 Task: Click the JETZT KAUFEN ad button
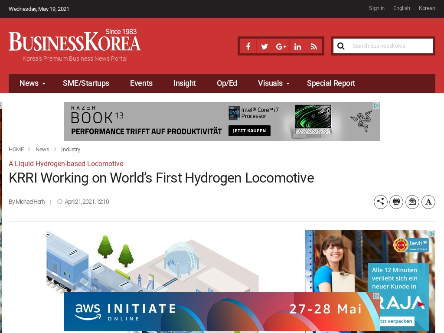pyautogui.click(x=249, y=131)
